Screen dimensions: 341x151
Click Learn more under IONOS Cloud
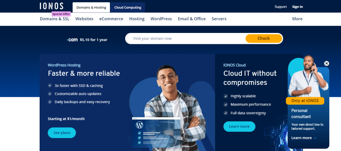(239, 126)
